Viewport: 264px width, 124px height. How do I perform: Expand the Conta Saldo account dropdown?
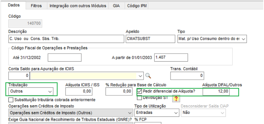pos(140,76)
